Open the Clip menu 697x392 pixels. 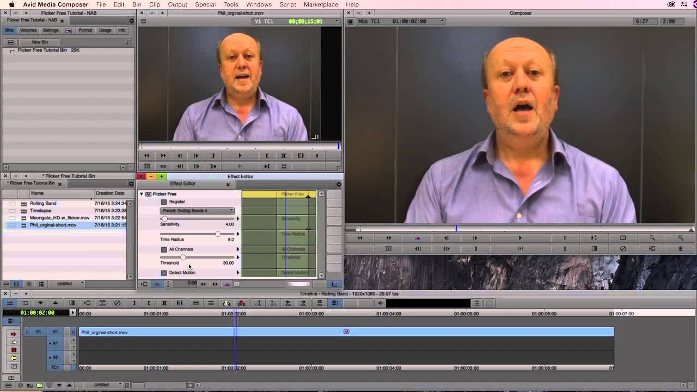(154, 4)
